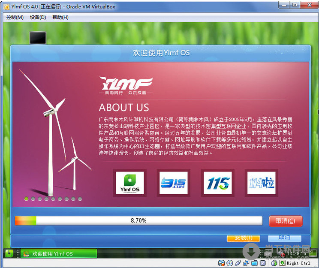Click the 9is.com logo tile
The width and height of the screenshot is (319, 268).
coord(173,183)
